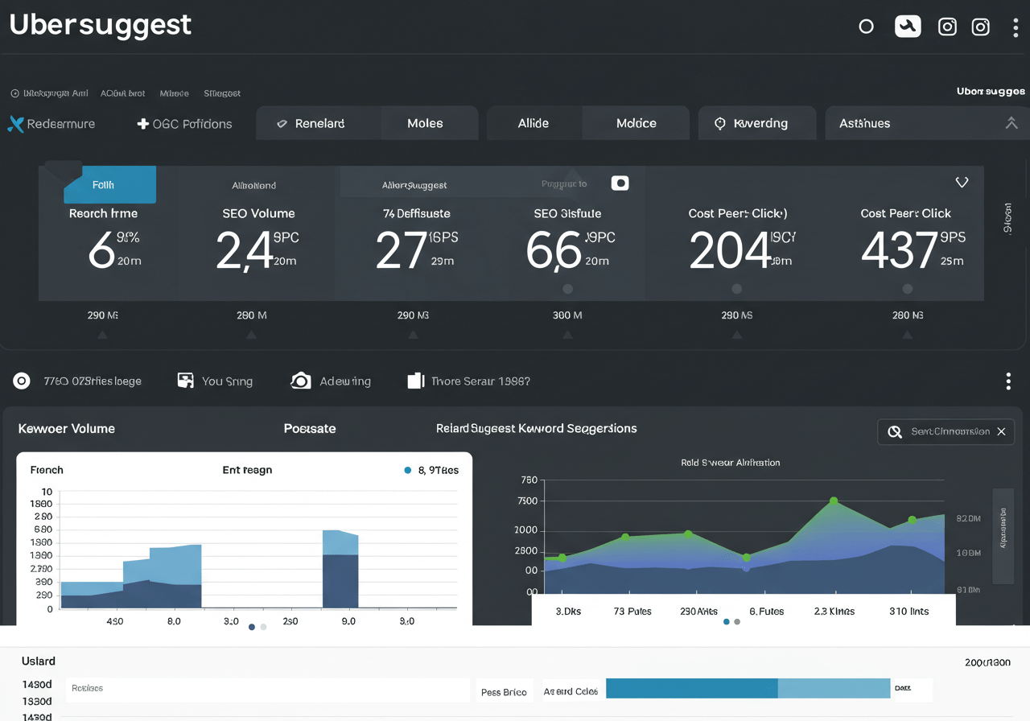Click the Uslard heading
Screen dimensions: 1030x721
[39, 661]
